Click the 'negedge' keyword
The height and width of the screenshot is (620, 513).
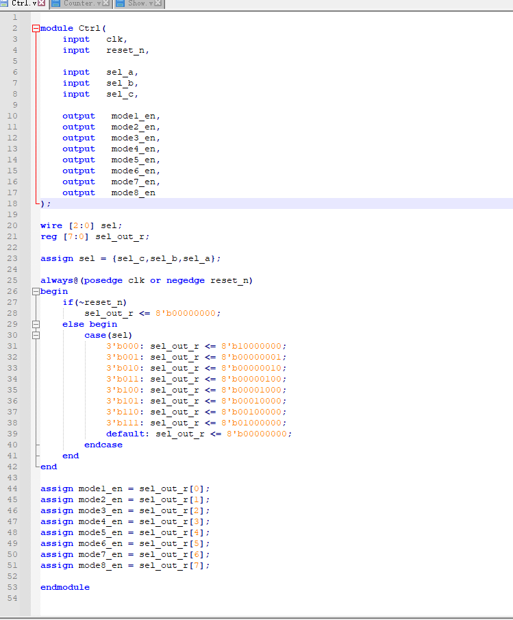click(x=186, y=280)
